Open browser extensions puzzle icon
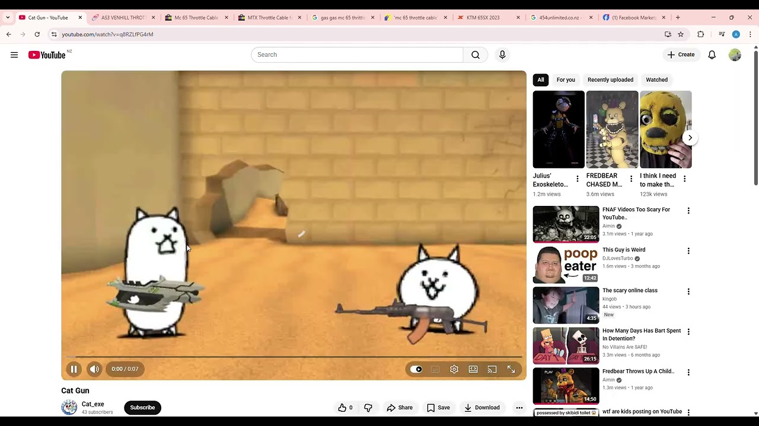The width and height of the screenshot is (759, 426). pos(701,34)
